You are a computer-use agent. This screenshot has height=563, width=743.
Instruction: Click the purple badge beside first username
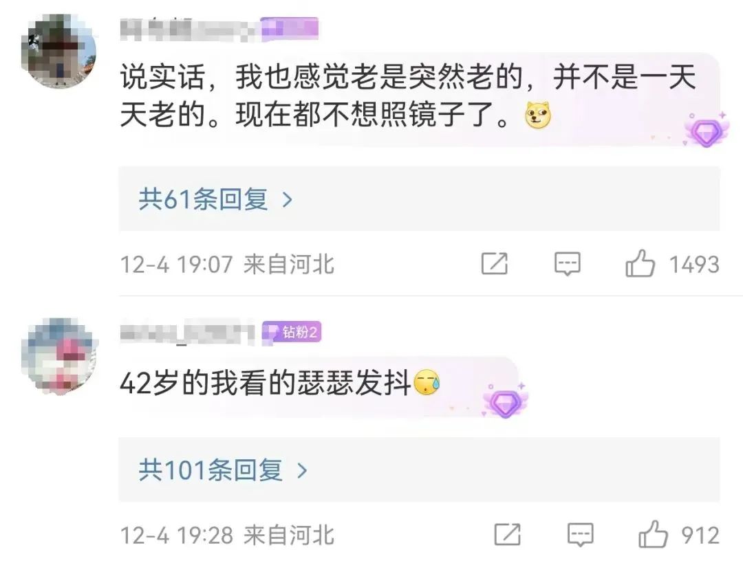(289, 28)
